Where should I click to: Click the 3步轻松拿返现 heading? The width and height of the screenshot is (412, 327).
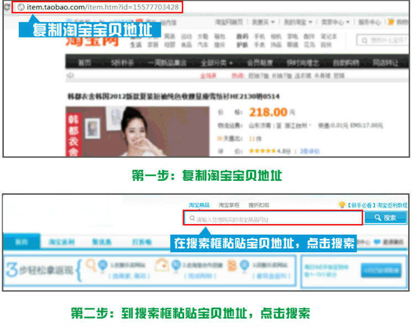click(40, 270)
